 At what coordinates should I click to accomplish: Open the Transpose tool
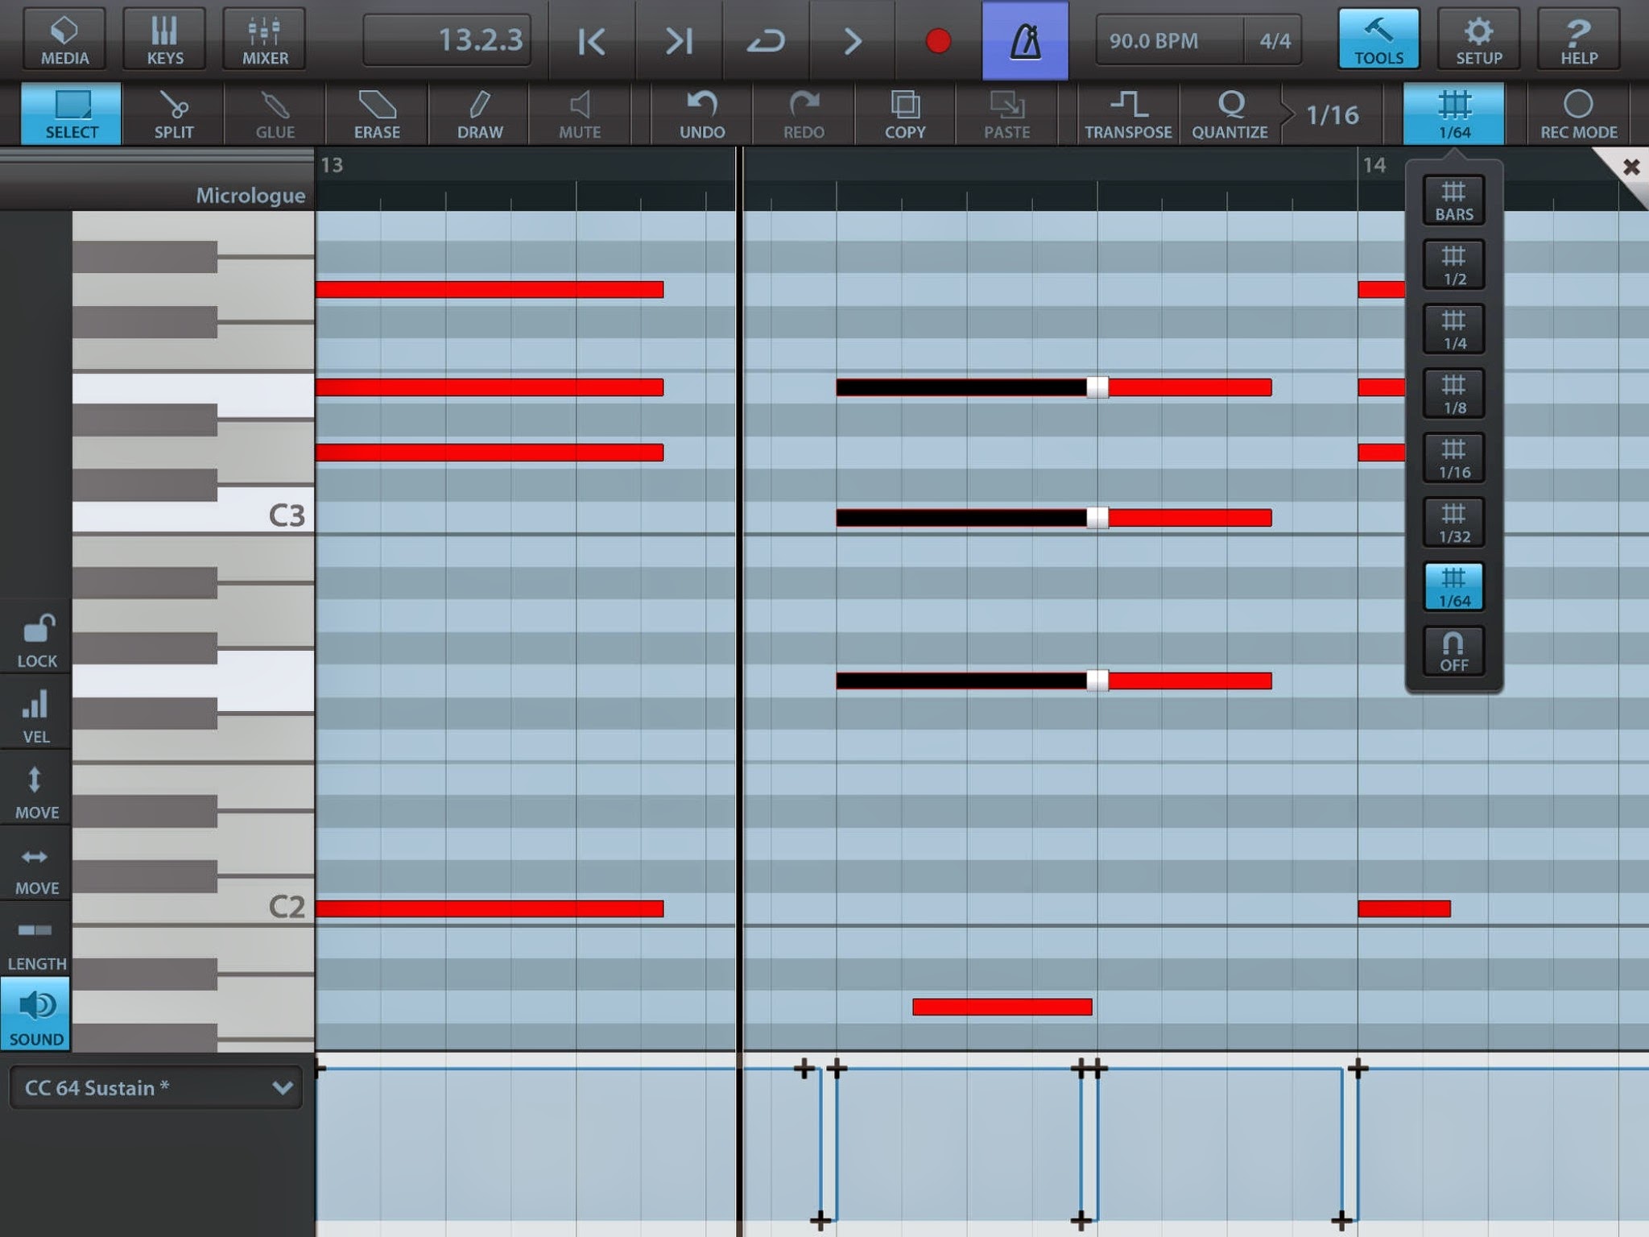pyautogui.click(x=1127, y=114)
